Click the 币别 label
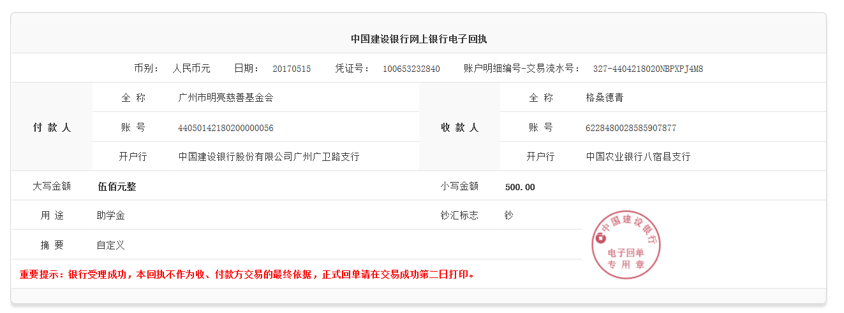This screenshot has height=313, width=844. (x=147, y=68)
